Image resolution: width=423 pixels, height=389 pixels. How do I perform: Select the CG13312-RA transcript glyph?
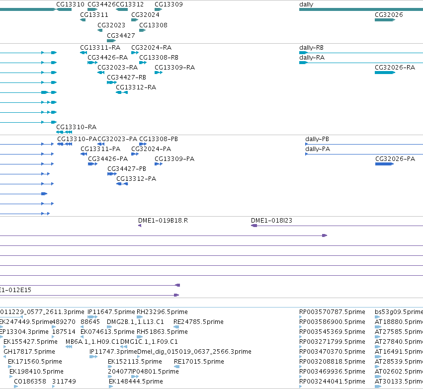[x=122, y=92]
